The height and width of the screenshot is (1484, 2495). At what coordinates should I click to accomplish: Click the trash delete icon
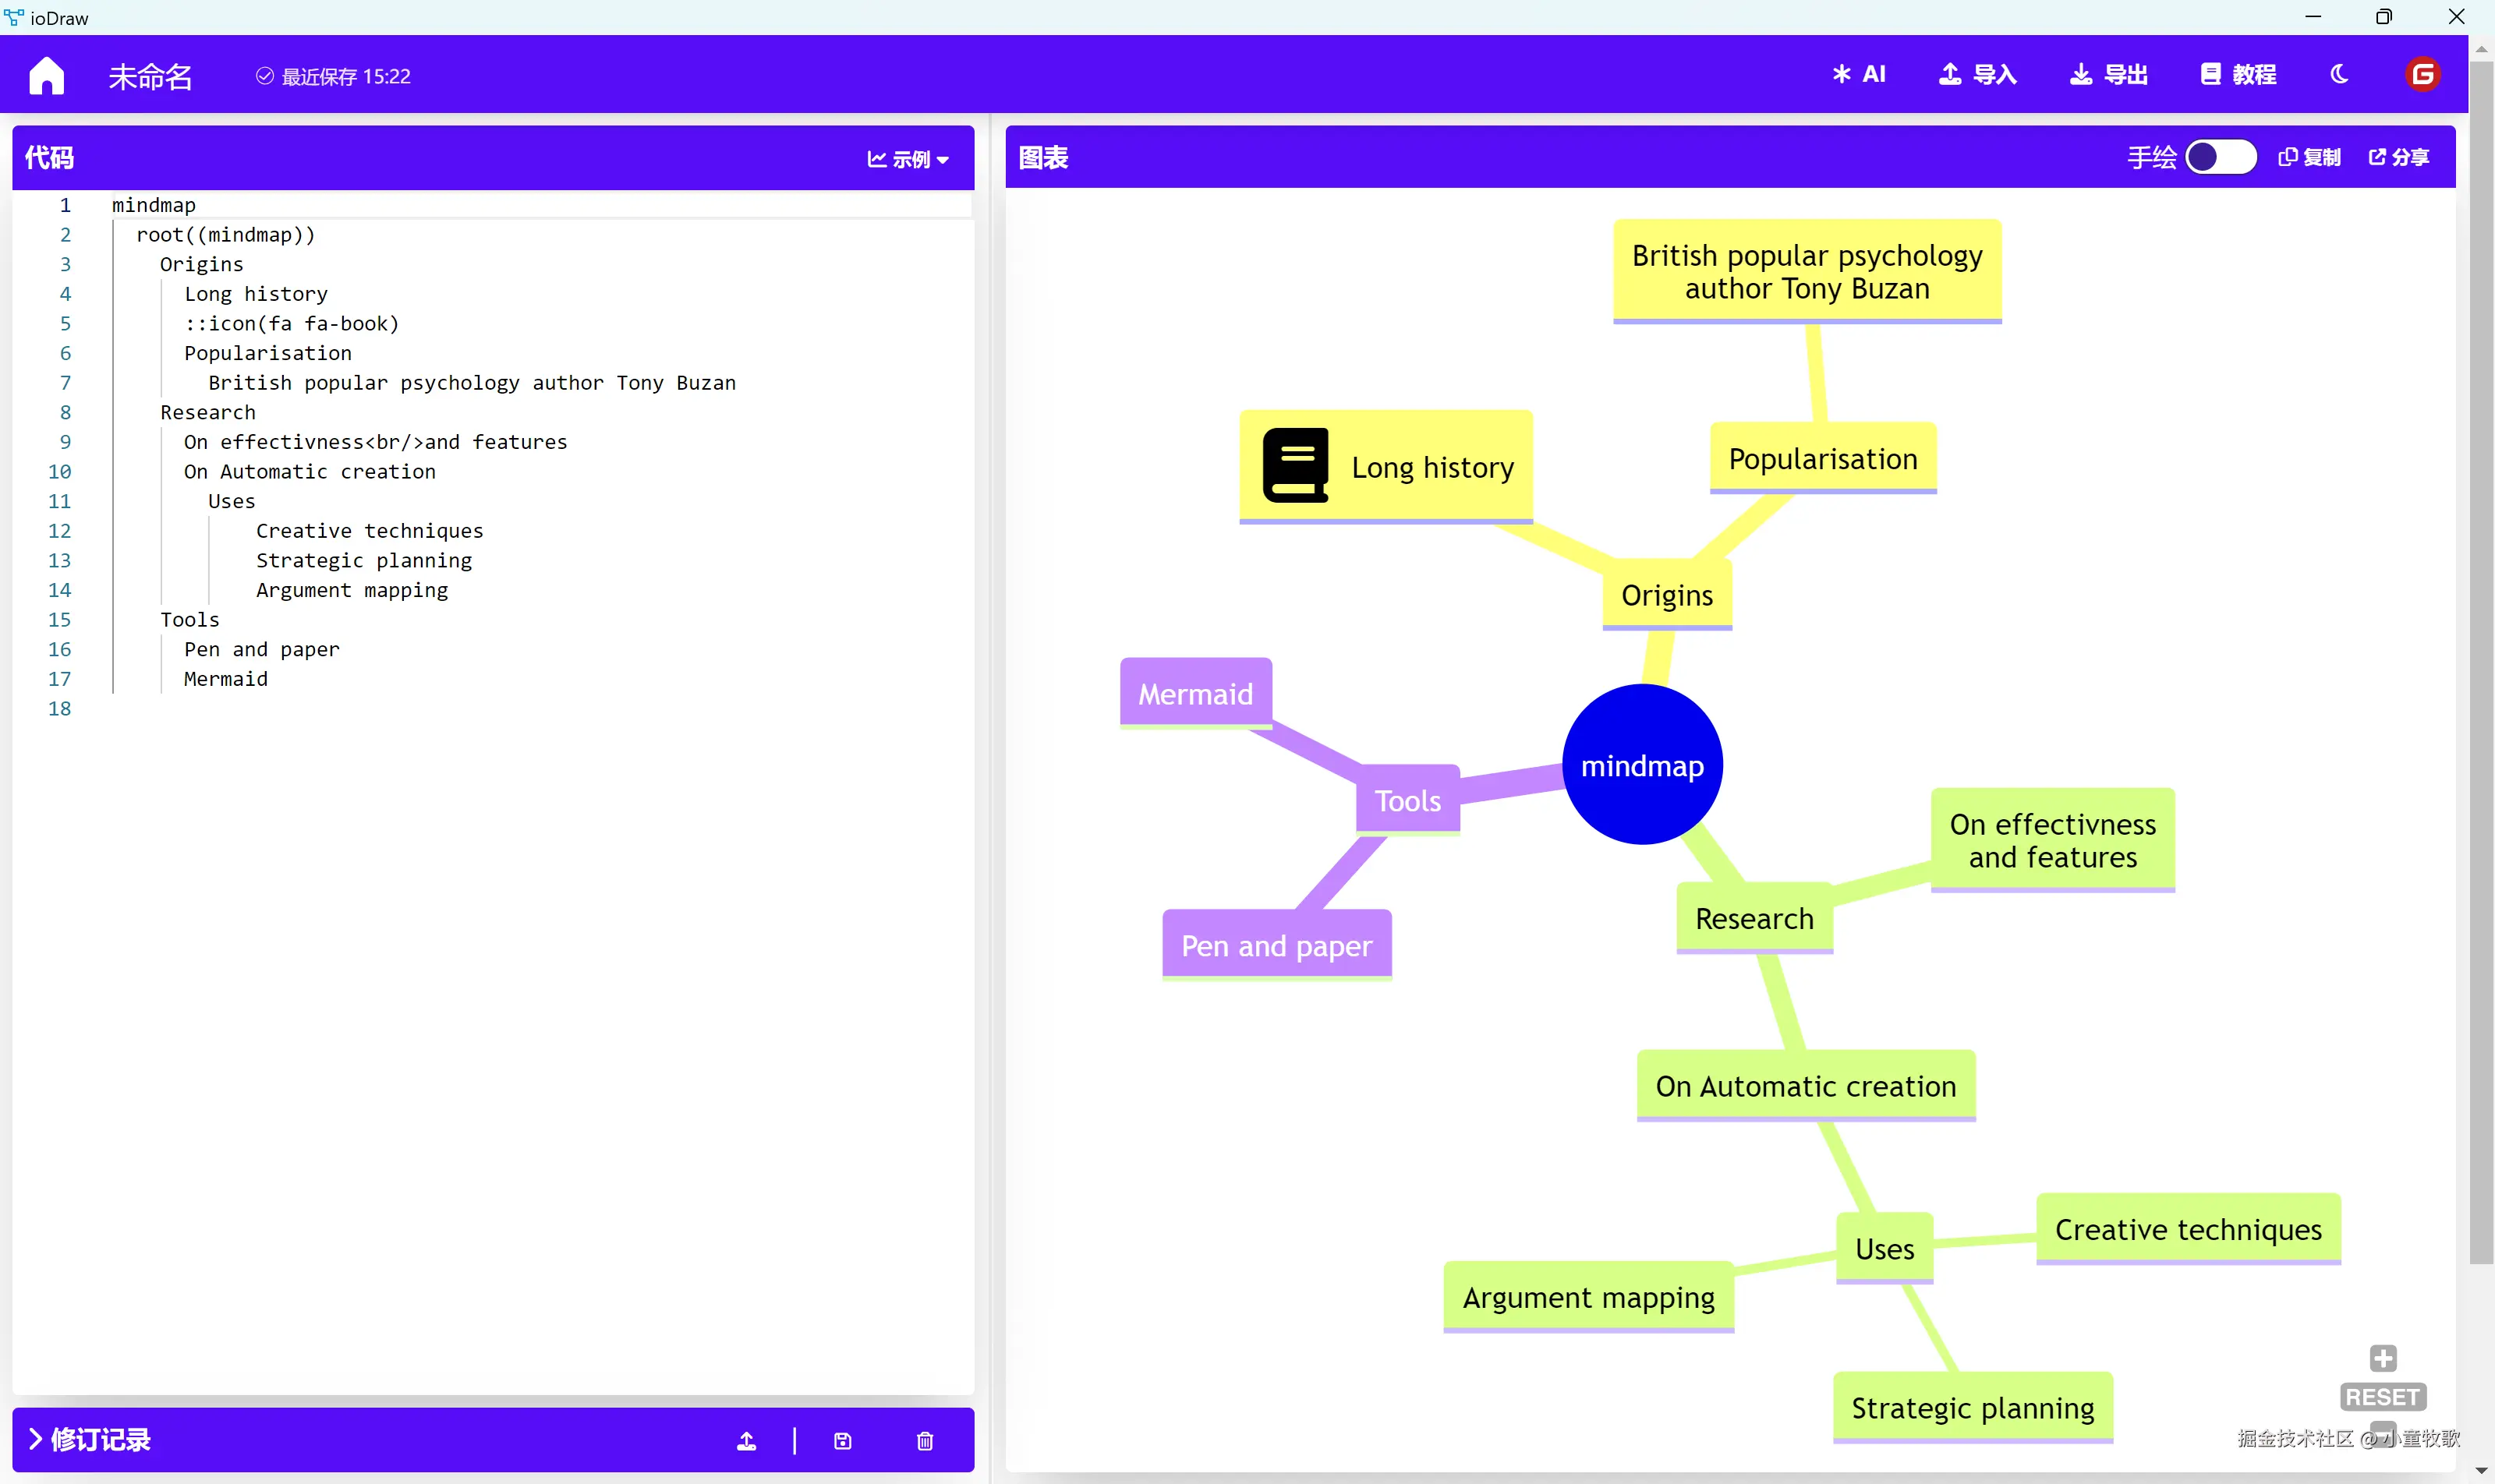(x=925, y=1440)
